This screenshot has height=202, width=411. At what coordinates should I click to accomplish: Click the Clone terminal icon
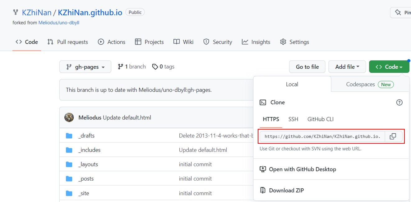tap(263, 103)
